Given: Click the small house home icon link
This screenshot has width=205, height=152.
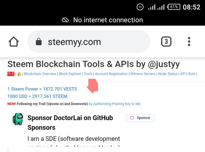Looking at the screenshot, I should (19, 74).
